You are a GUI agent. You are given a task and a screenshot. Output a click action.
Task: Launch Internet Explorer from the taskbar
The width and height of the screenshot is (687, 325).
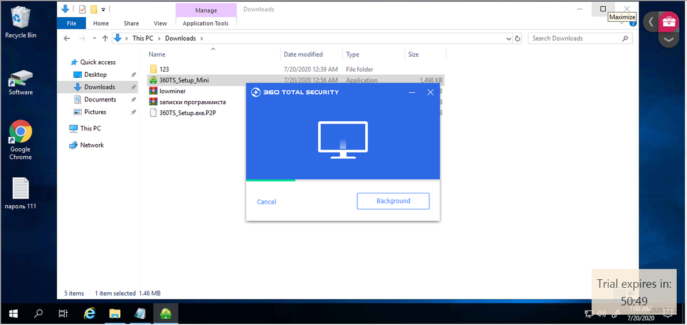pos(90,313)
